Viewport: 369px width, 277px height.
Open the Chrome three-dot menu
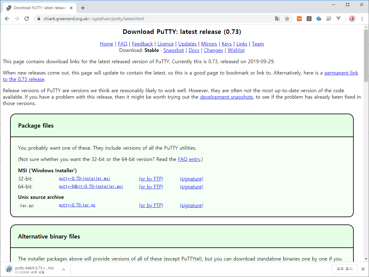(x=362, y=19)
